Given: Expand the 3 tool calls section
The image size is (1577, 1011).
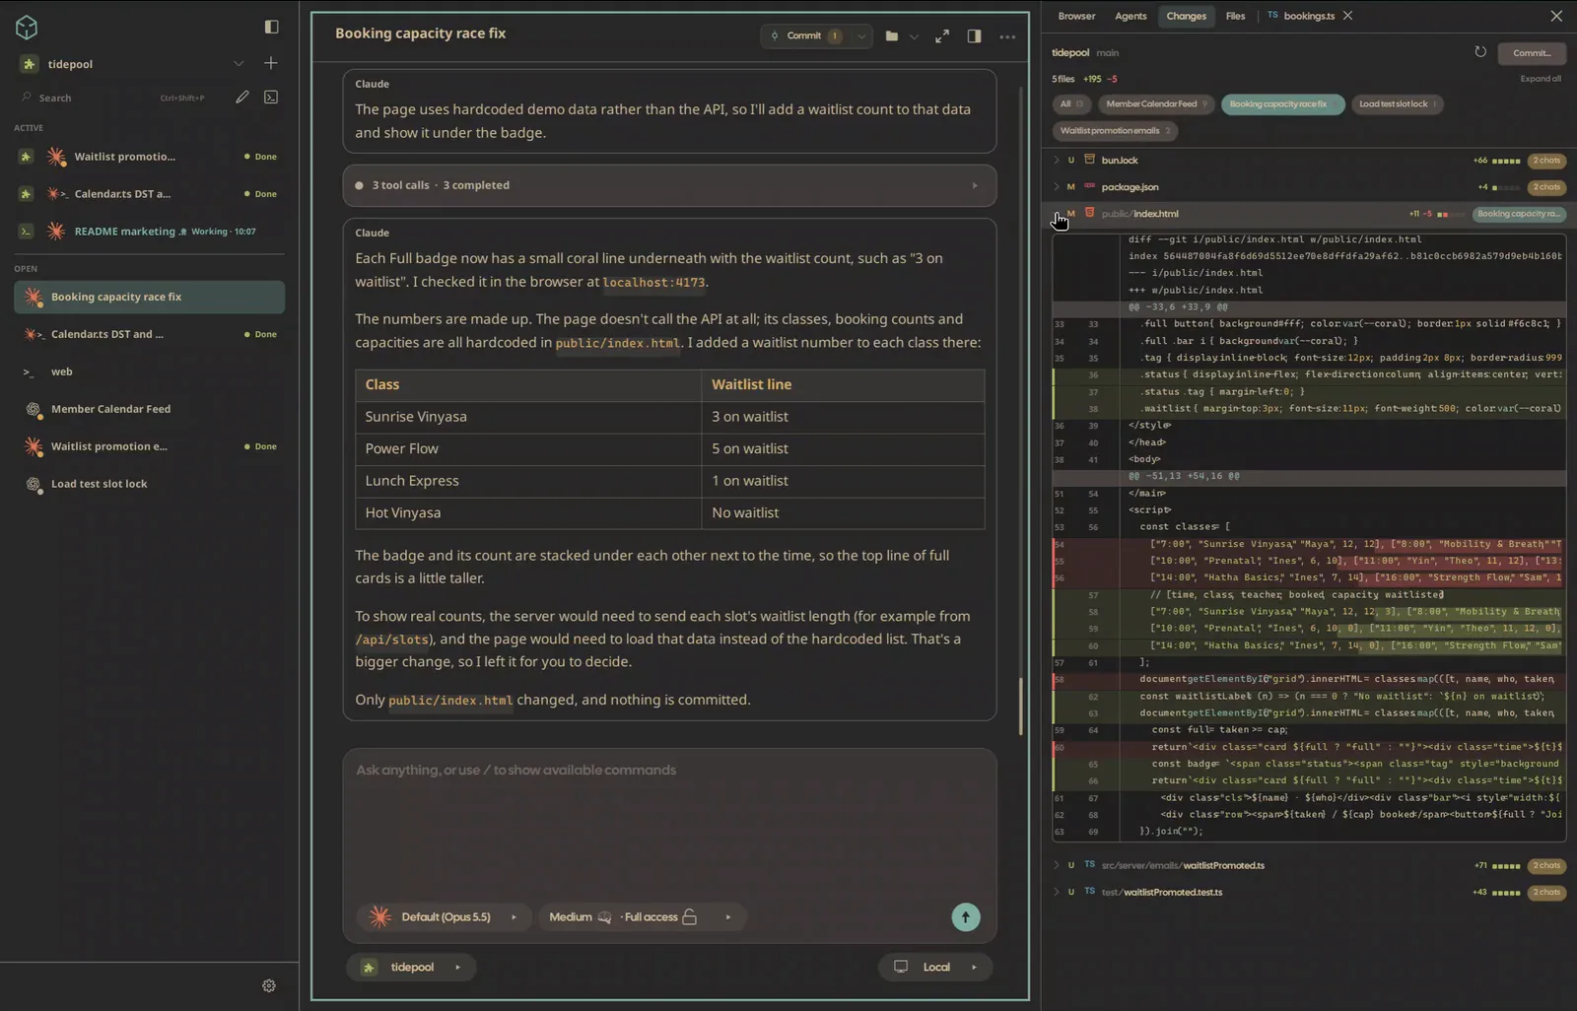Looking at the screenshot, I should tap(669, 185).
